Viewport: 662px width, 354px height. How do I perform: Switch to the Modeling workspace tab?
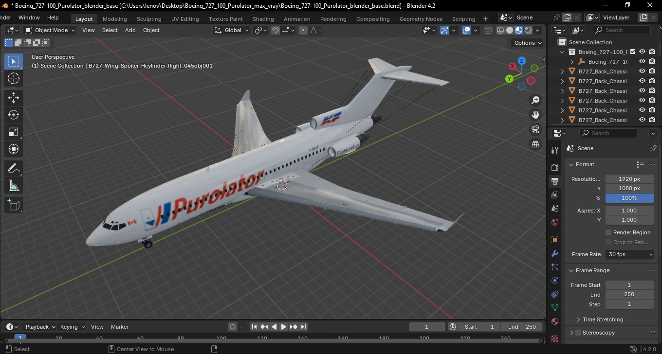pyautogui.click(x=115, y=19)
